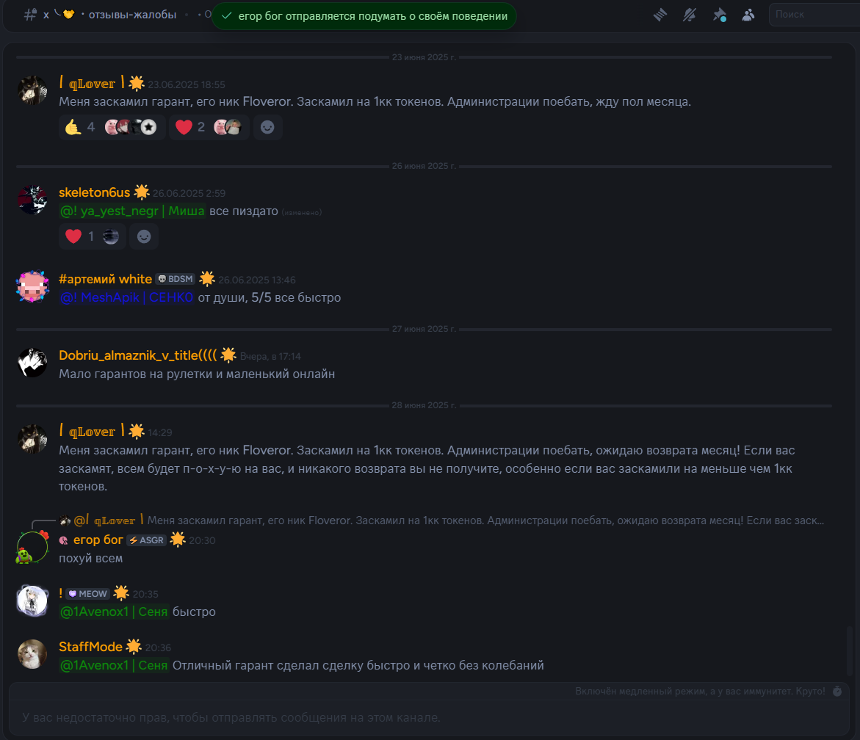Image resolution: width=860 pixels, height=740 pixels.
Task: Click the channel hashtag icon in header
Action: (x=30, y=15)
